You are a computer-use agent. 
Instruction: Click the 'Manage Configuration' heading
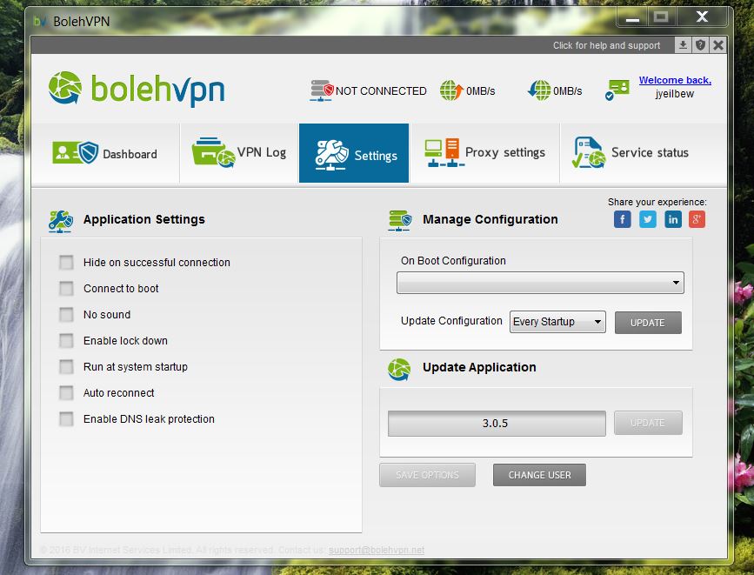490,219
